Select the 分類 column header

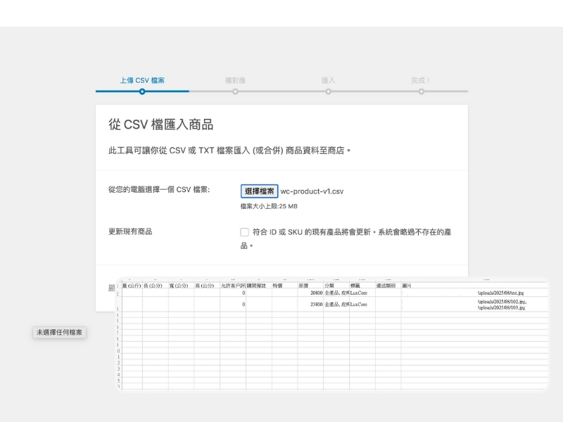tap(329, 286)
